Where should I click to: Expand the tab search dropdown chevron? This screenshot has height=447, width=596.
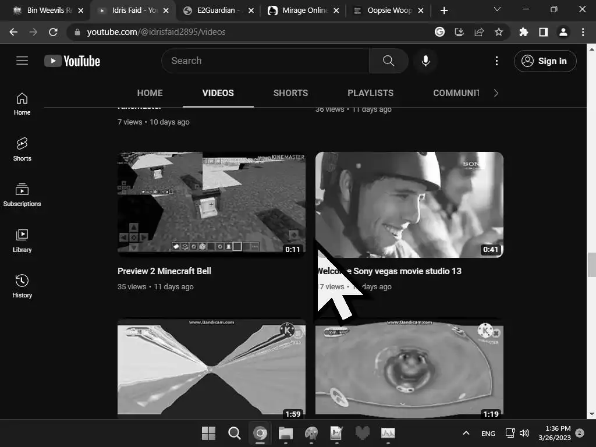tap(497, 9)
